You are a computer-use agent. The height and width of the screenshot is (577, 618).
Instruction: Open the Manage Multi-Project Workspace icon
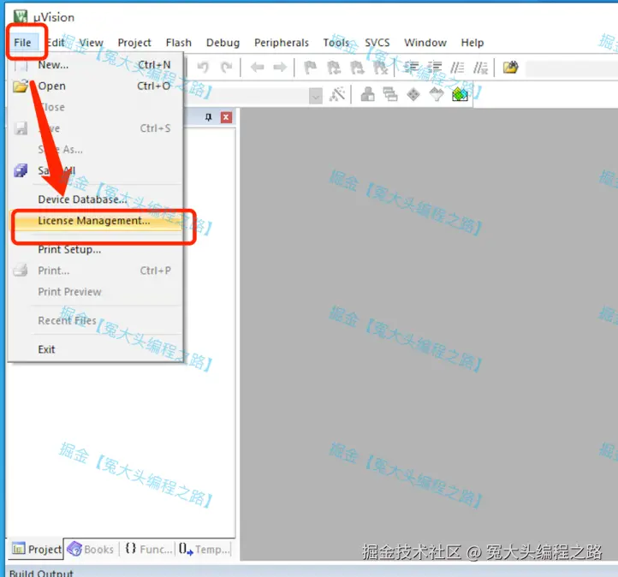pos(390,94)
